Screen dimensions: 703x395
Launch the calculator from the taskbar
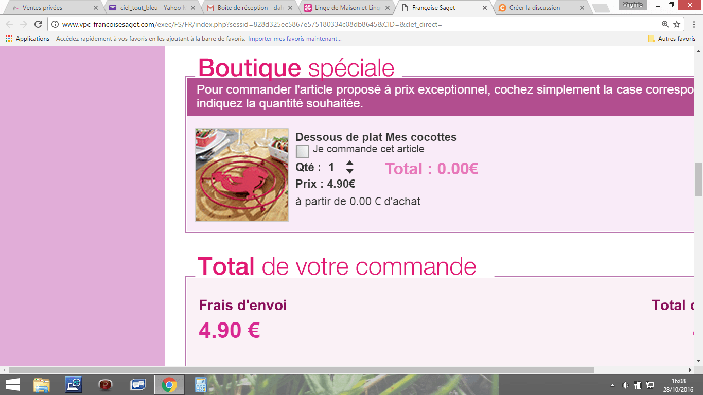(200, 385)
